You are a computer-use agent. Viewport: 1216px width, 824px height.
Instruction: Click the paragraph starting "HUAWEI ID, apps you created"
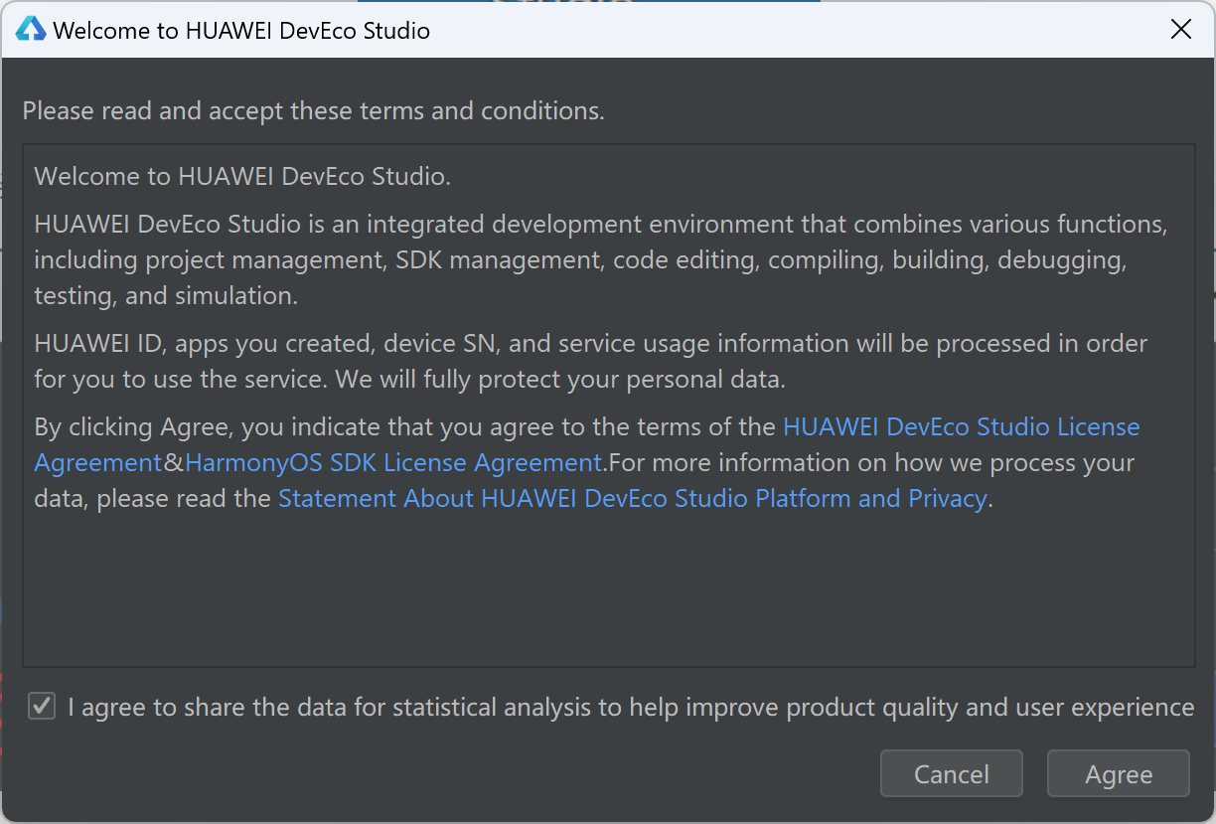[591, 361]
